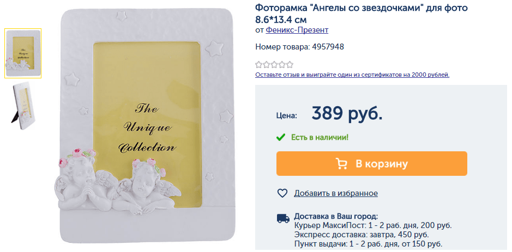
Task: Click the delivery truck icon
Action: pyautogui.click(x=283, y=218)
